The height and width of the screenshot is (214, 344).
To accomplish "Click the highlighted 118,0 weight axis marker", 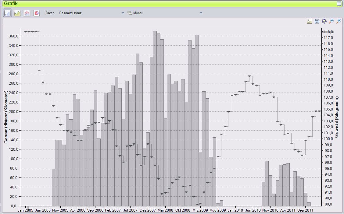I will click(328, 32).
